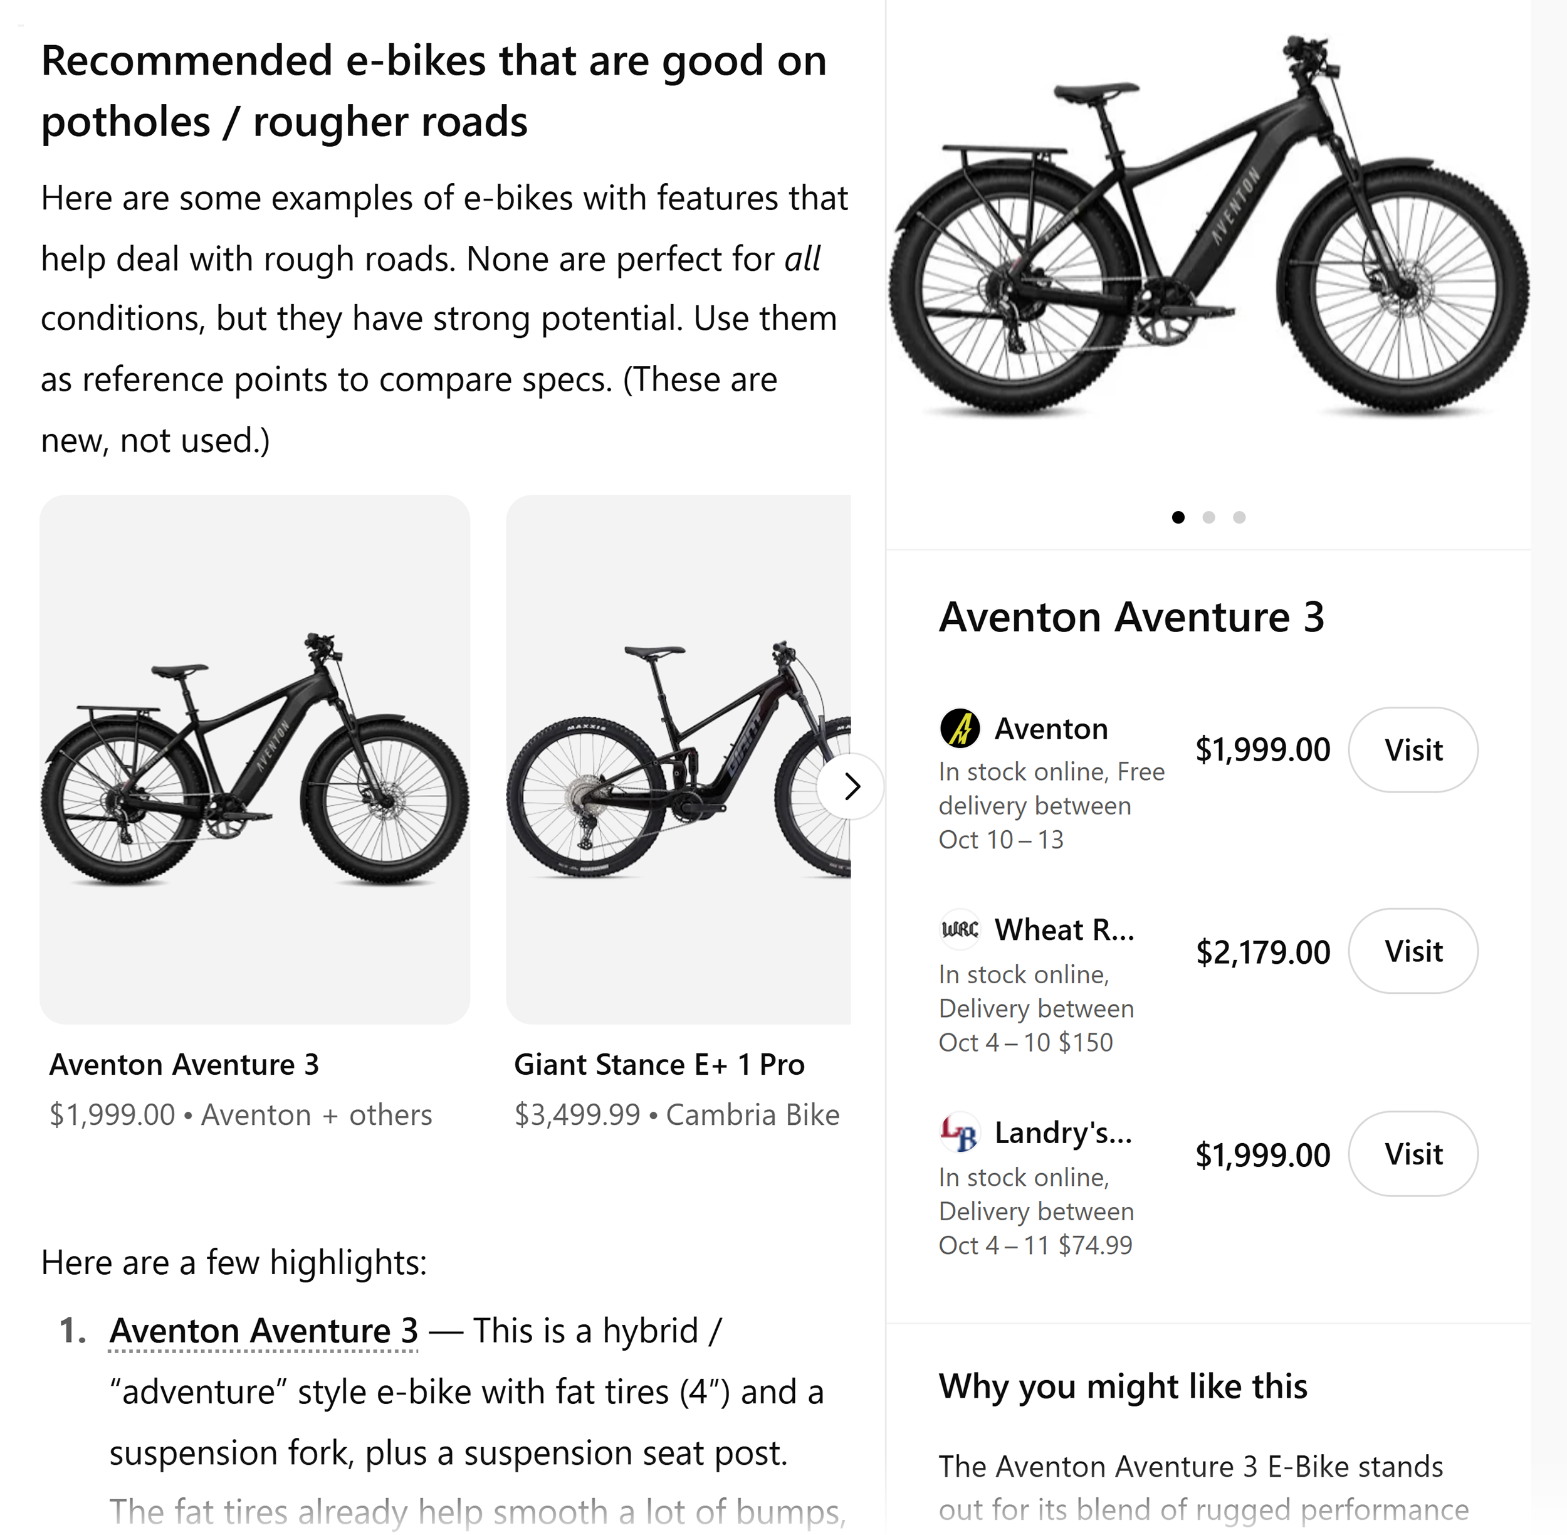The height and width of the screenshot is (1535, 1567).
Task: Click the Giant Stance E+ 1 Pro title
Action: [659, 1065]
